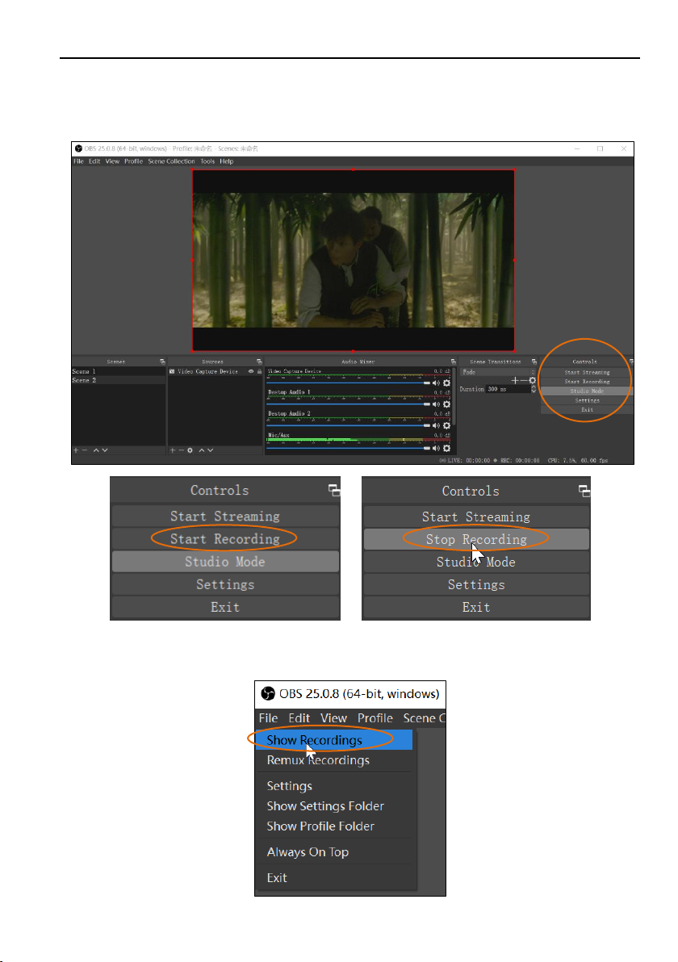Click OBS logo beside 'OBS 25.0.8 (64-bit, windows)' in File-menu image
The height and width of the screenshot is (962, 678).
point(268,693)
